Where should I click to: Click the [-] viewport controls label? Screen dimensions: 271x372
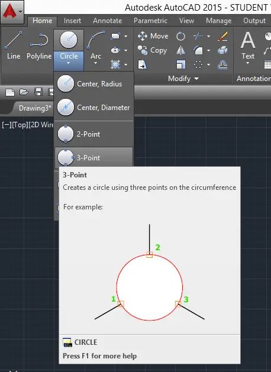coord(7,125)
